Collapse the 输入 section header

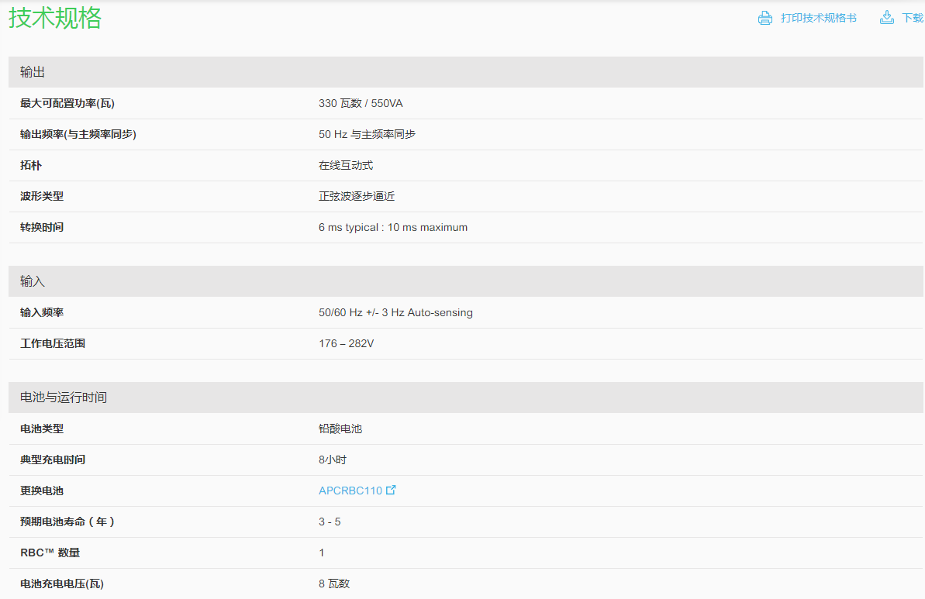33,281
